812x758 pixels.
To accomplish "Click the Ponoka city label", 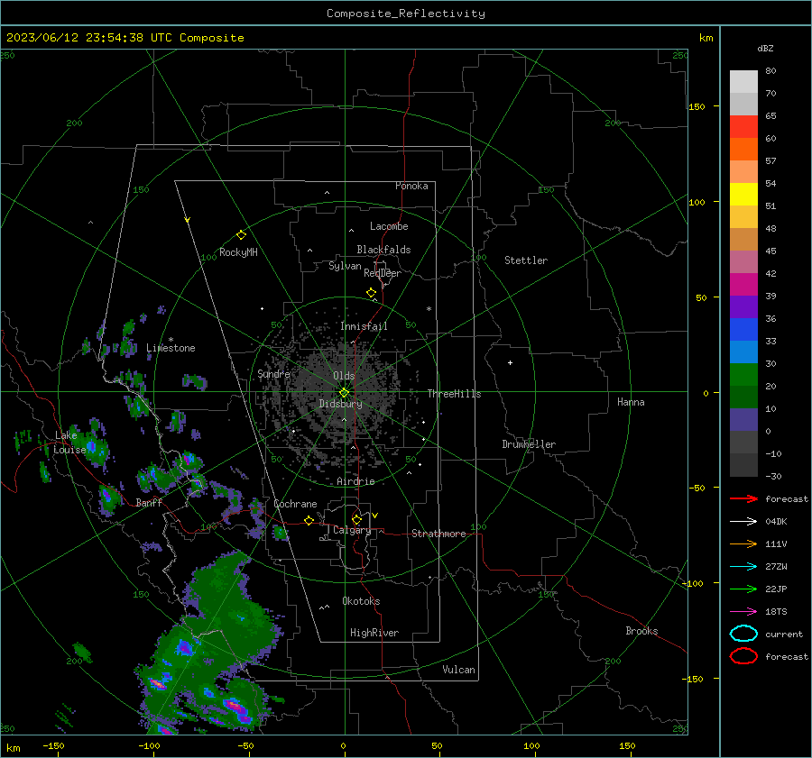I will click(x=411, y=186).
